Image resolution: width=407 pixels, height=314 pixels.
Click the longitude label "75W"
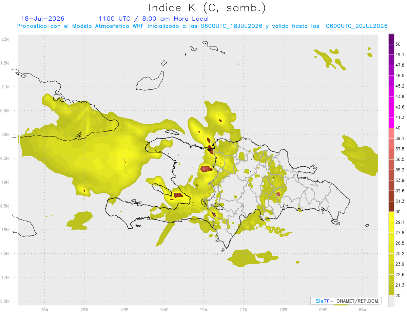(x=84, y=310)
